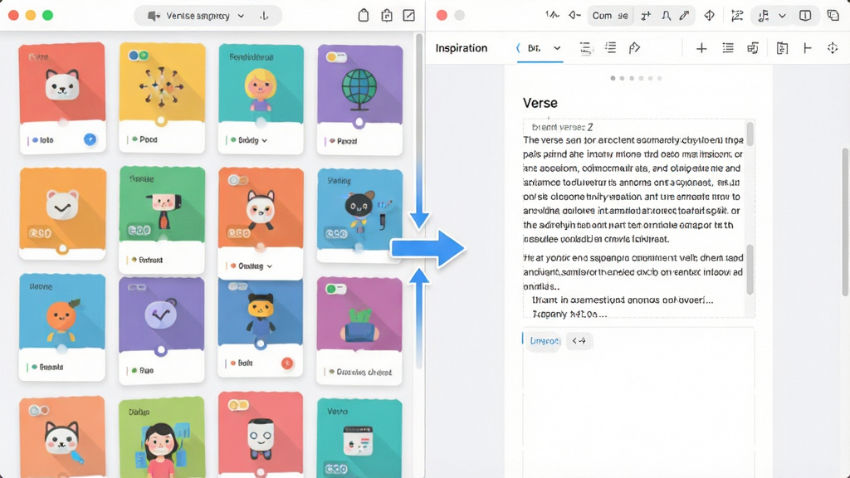Toggle the yellow switch on the red robot card
850x478 pixels.
tap(238, 405)
